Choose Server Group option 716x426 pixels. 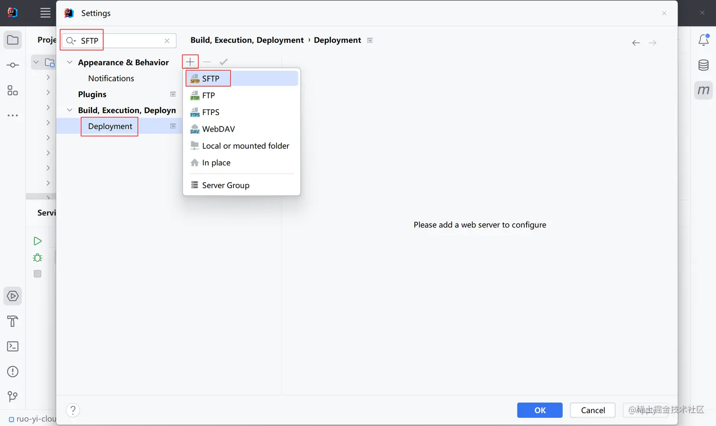242,185
